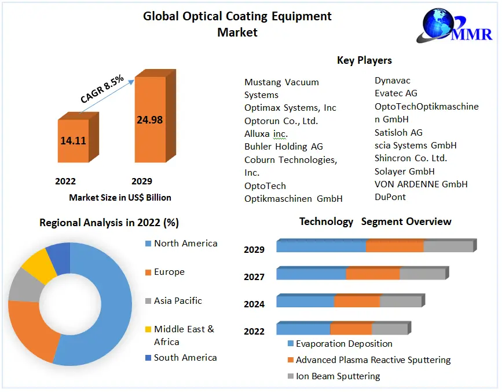Click the Asia Pacific gray legend square
502x392 pixels.
147,301
